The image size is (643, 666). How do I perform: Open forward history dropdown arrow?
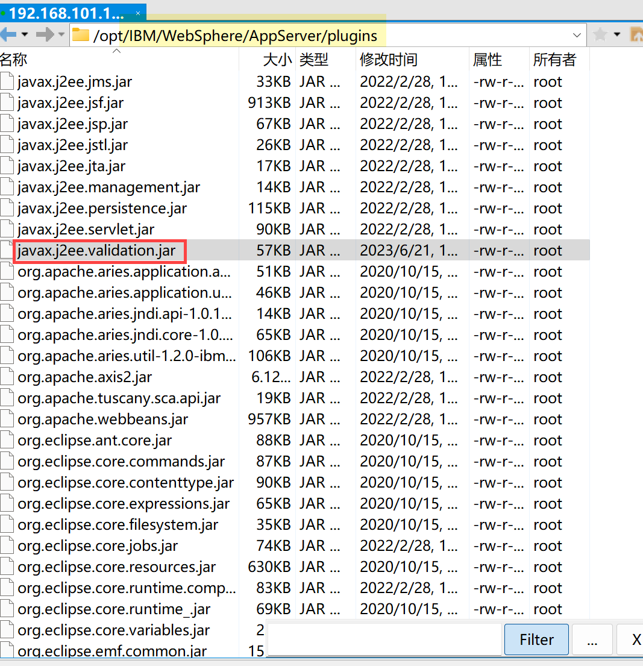[x=61, y=34]
